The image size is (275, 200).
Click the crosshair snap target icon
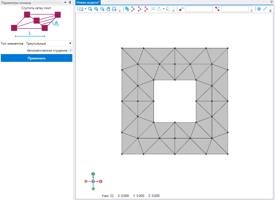[259, 9]
